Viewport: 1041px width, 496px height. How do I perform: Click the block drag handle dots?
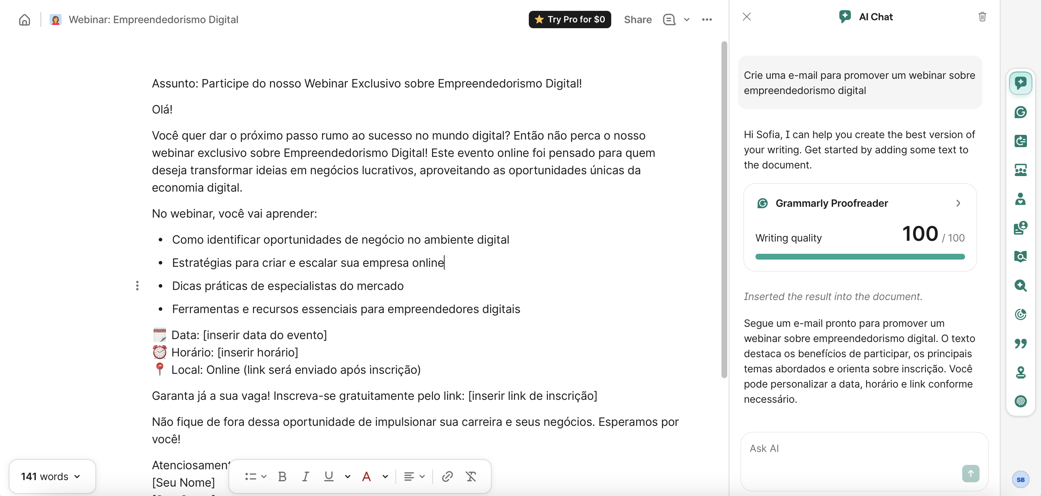(137, 286)
